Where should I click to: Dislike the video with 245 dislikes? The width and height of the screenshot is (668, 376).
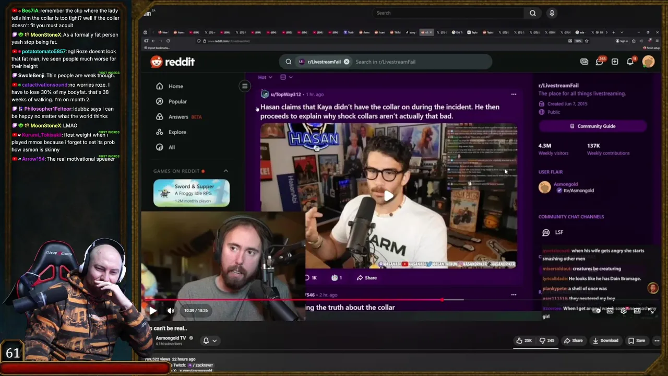point(547,340)
